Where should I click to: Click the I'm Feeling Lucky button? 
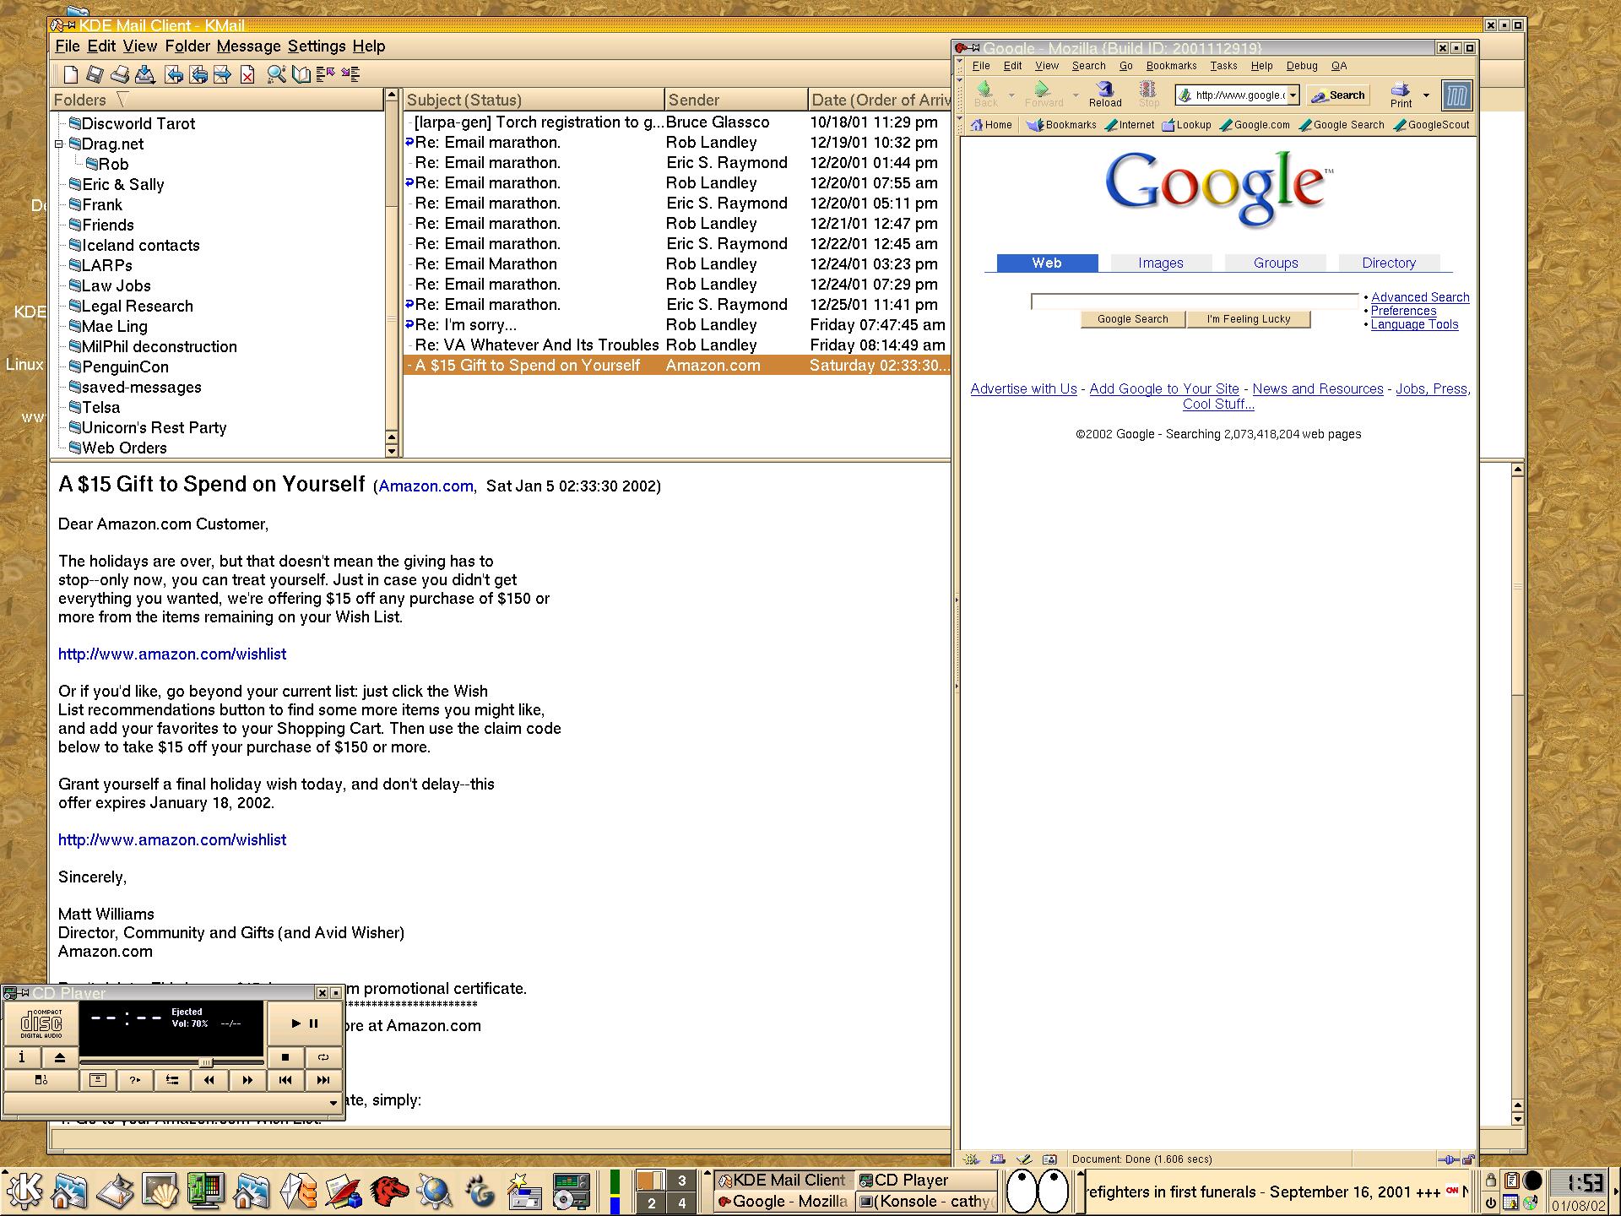coord(1248,319)
